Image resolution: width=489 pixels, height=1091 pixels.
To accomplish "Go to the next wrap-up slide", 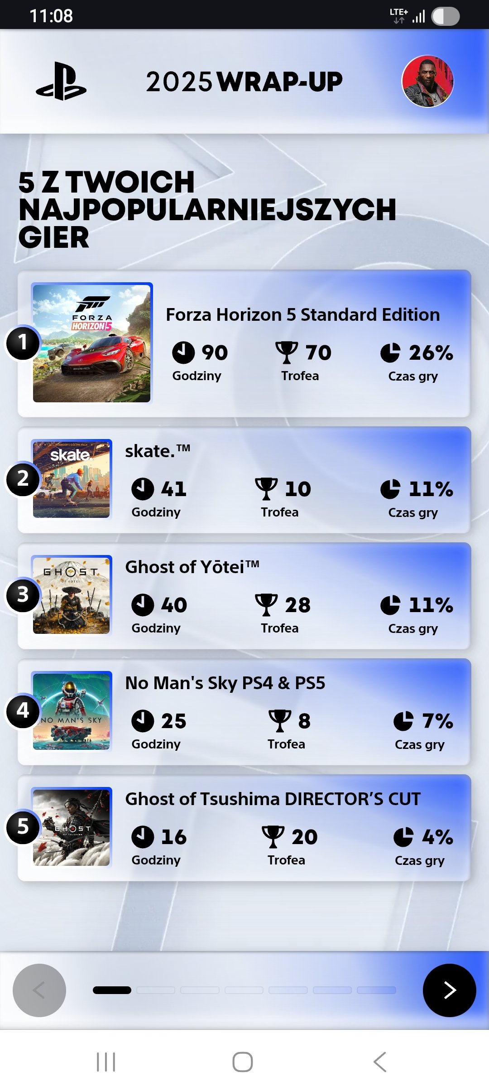I will [x=449, y=990].
